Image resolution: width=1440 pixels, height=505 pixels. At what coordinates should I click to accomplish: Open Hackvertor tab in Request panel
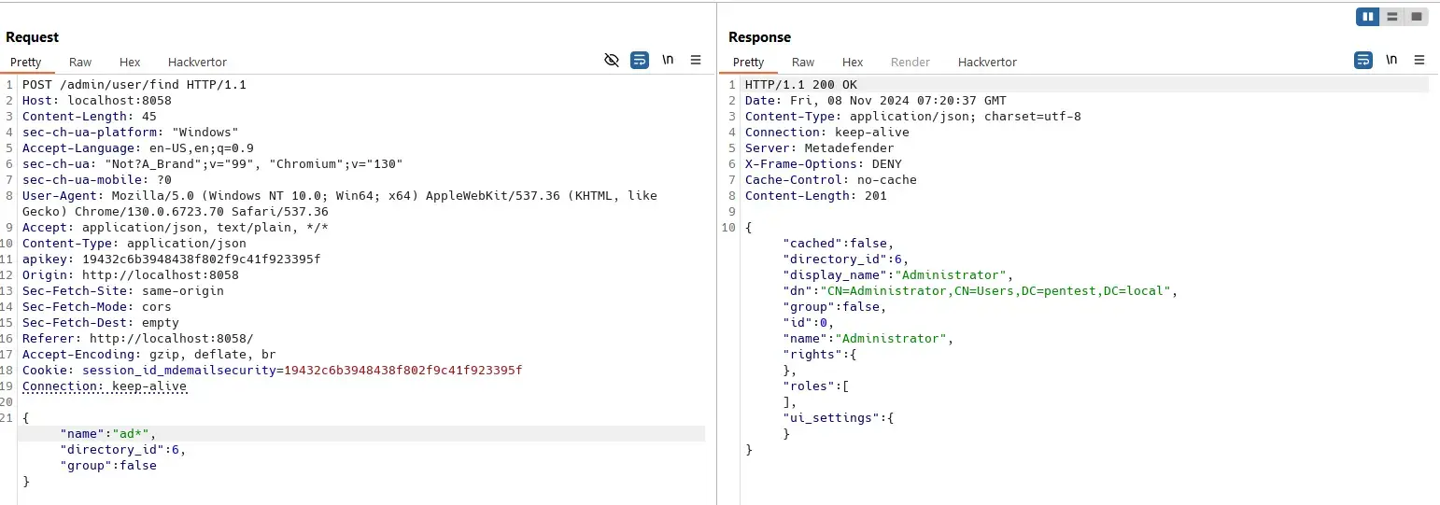click(197, 62)
